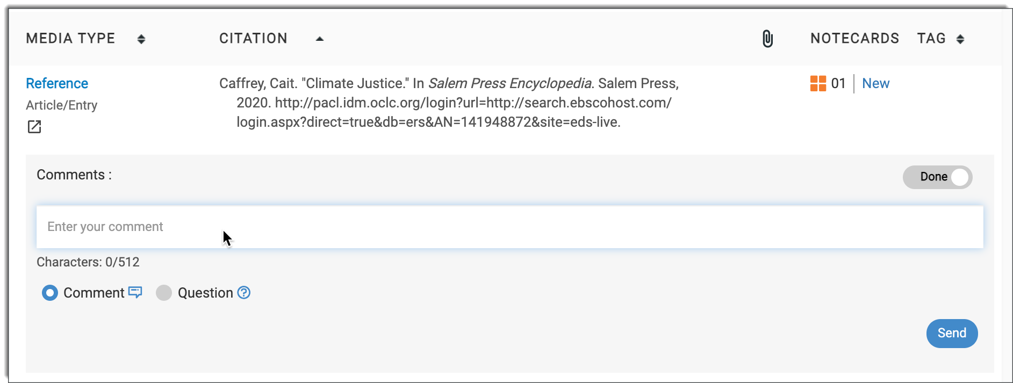Sort by Media Type arrows
Screen dimensions: 1013x383
coord(141,39)
